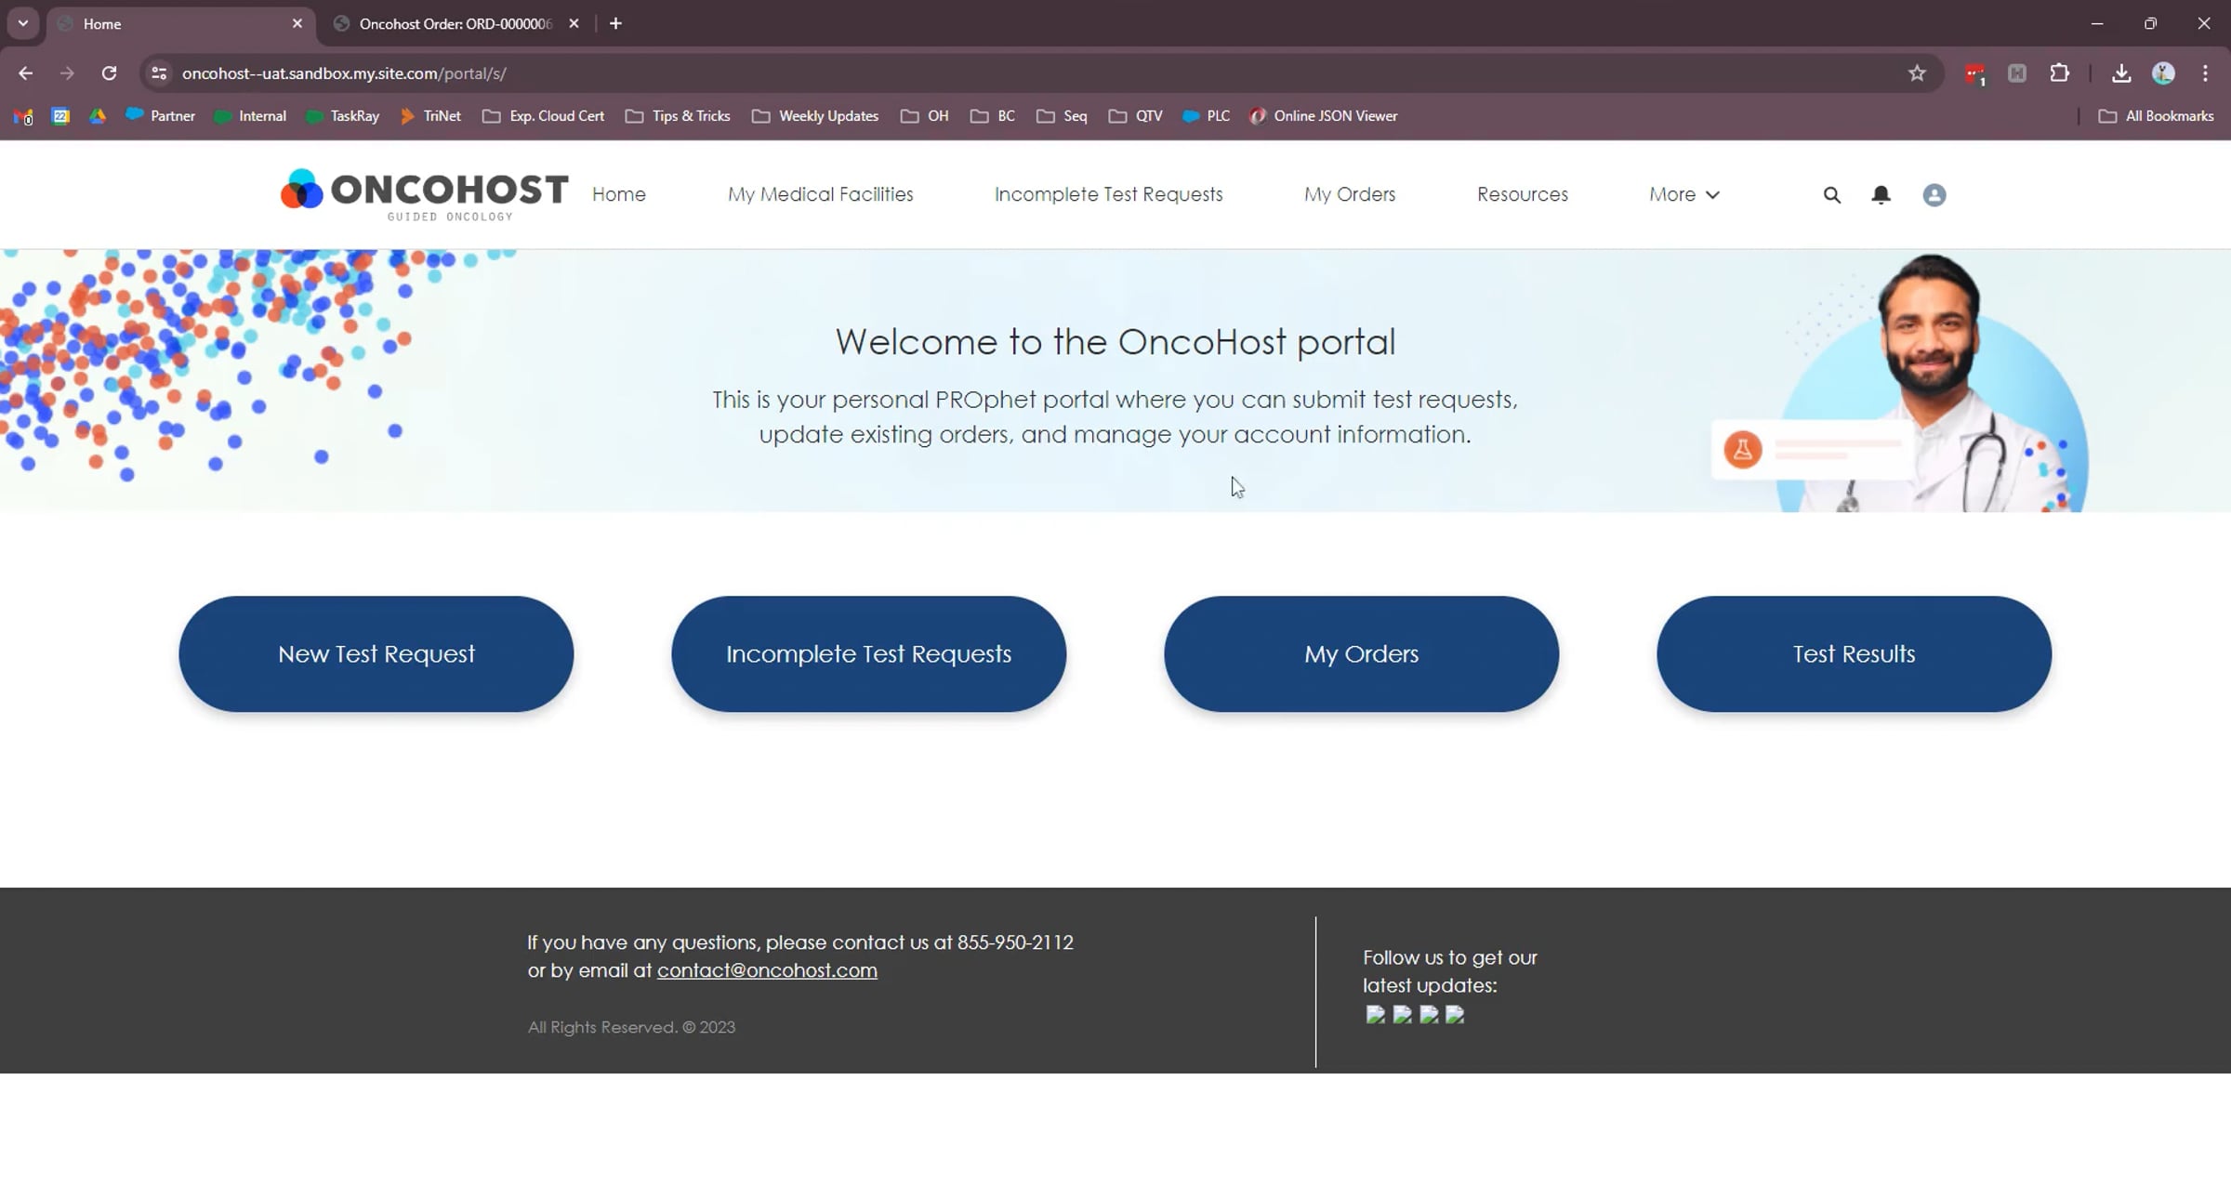Click the New Test Request button
The image size is (2231, 1199).
376,654
